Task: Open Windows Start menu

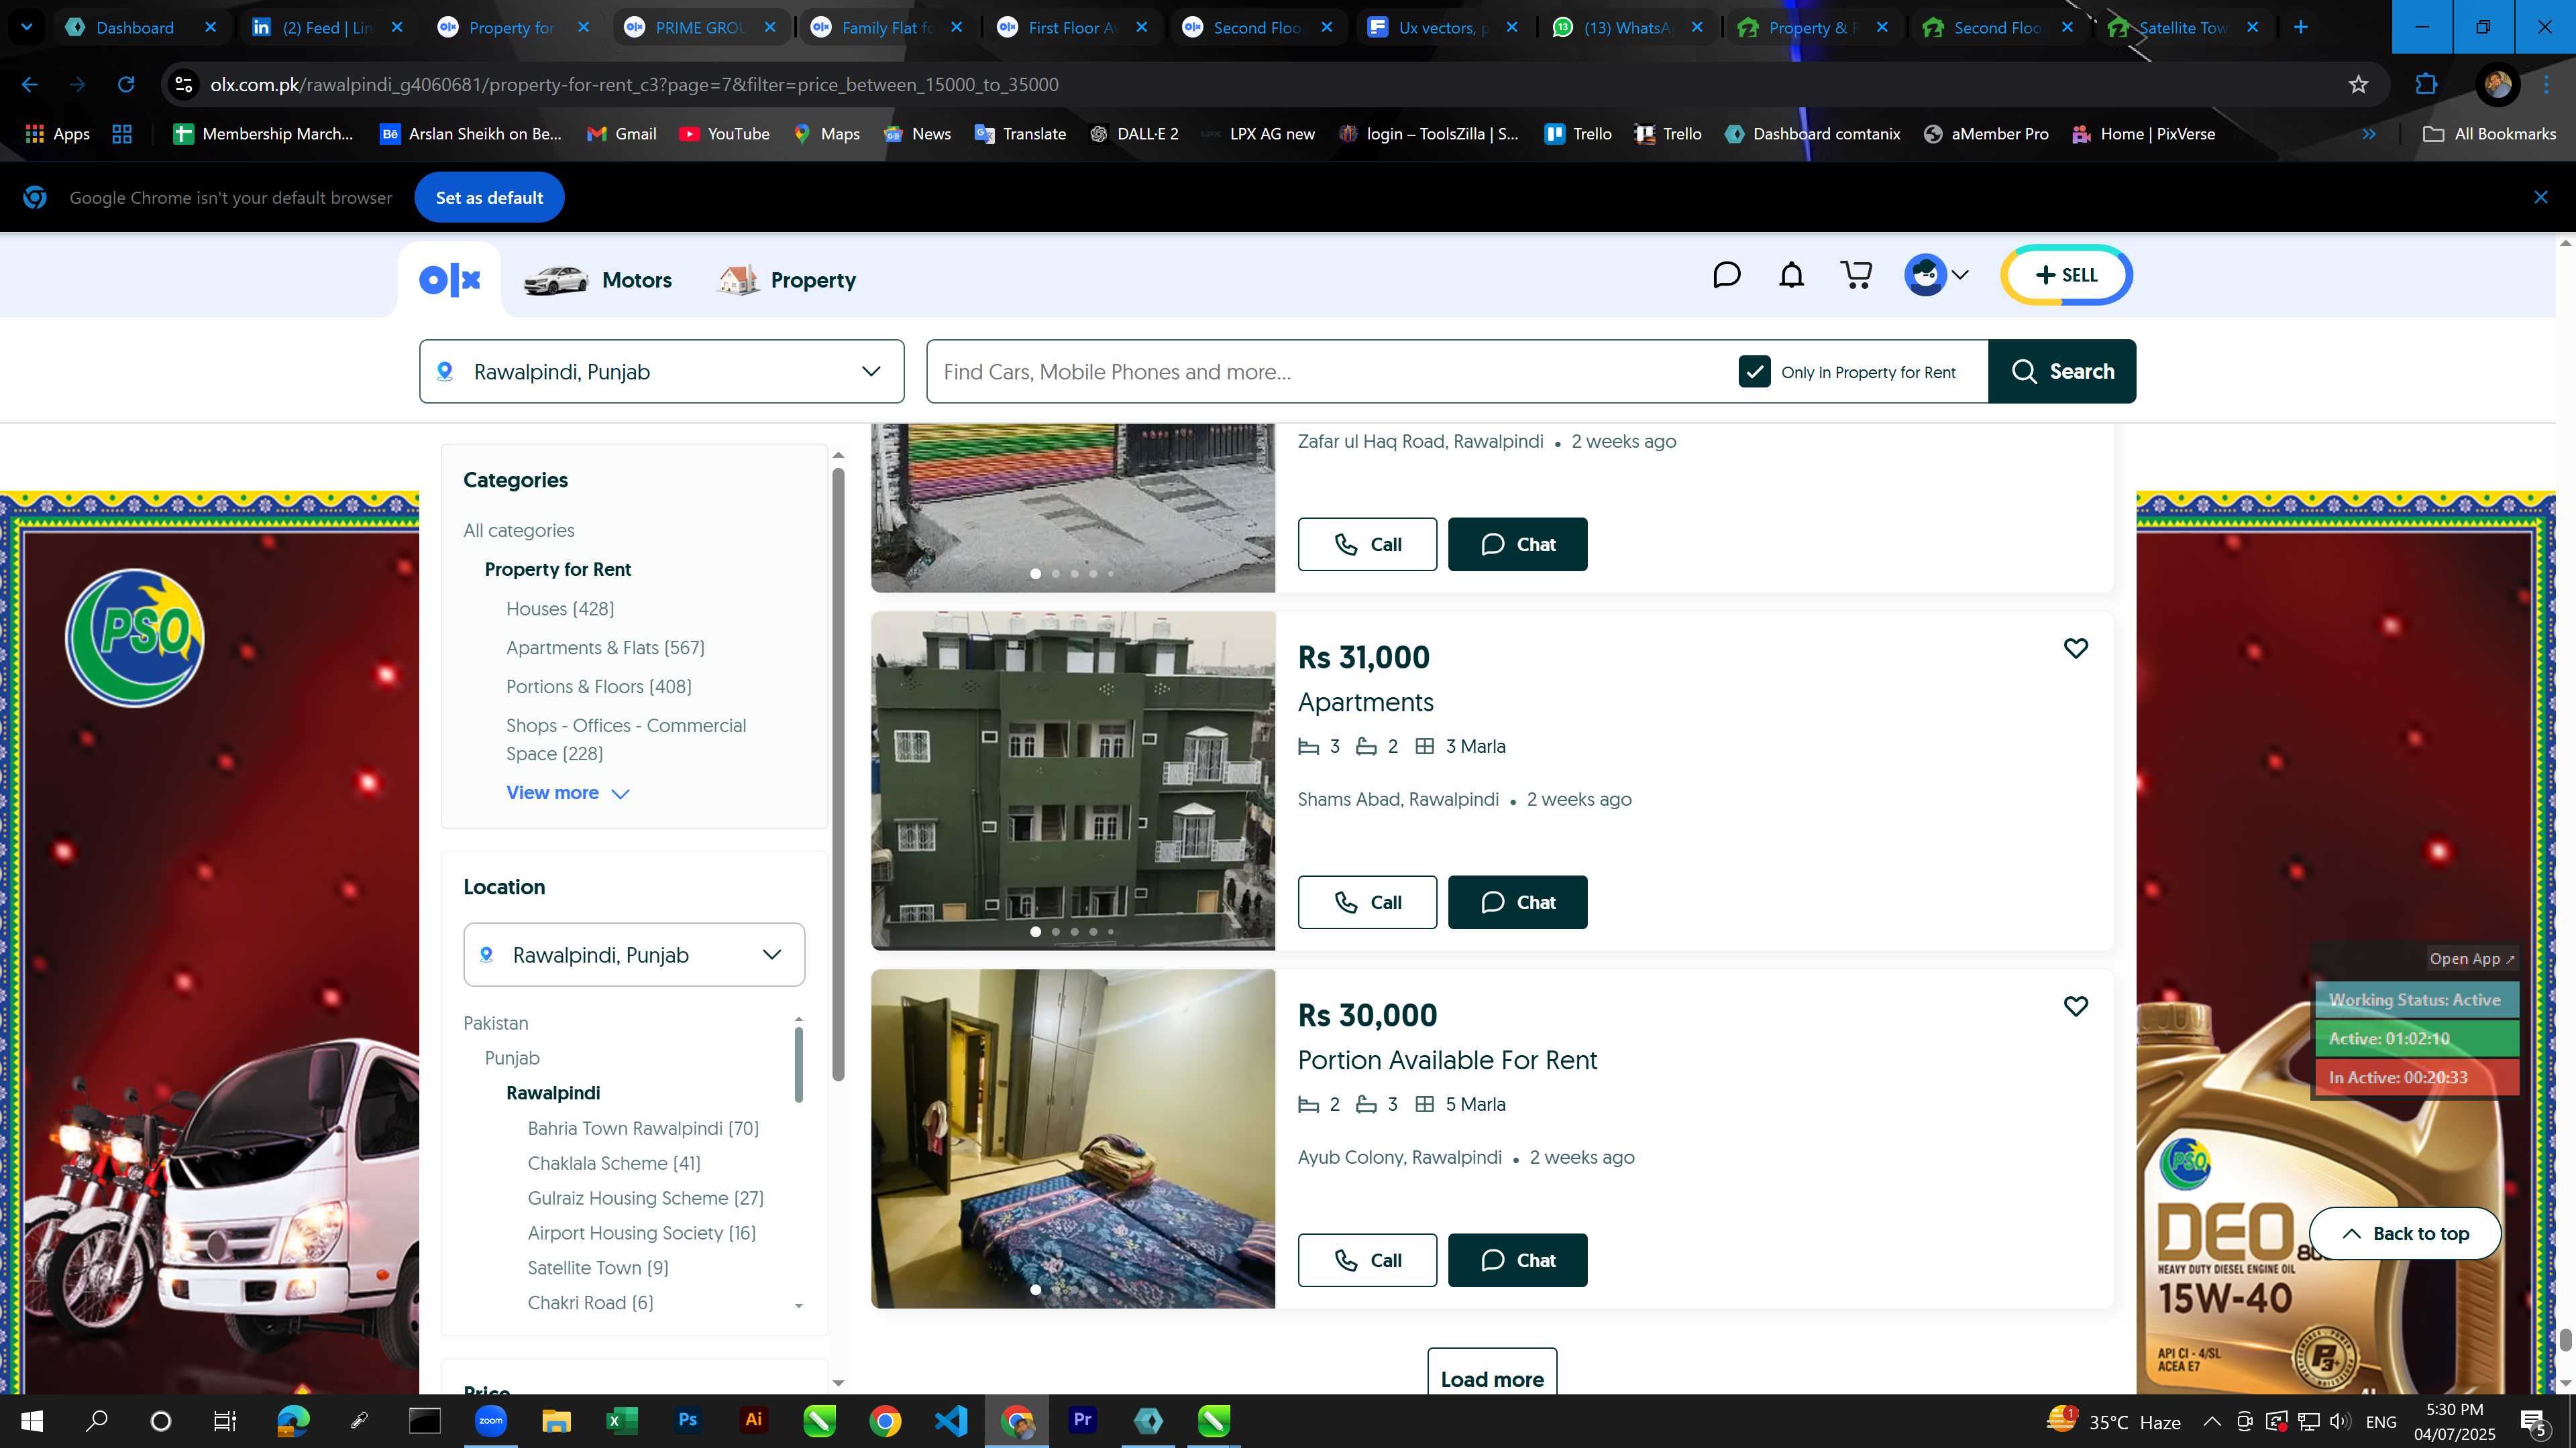Action: pos(32,1420)
